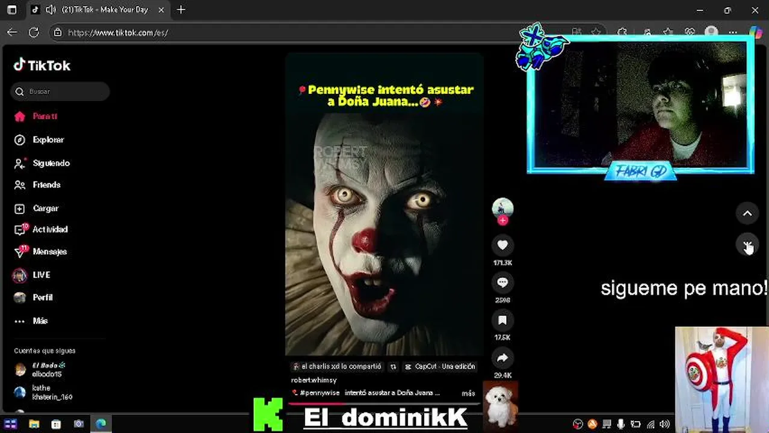Save the video with the bookmark icon
769x433 pixels.
pos(502,320)
